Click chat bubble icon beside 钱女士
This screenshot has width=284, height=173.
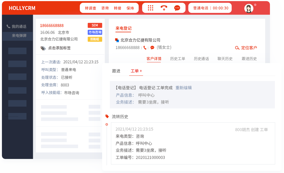click(152, 48)
